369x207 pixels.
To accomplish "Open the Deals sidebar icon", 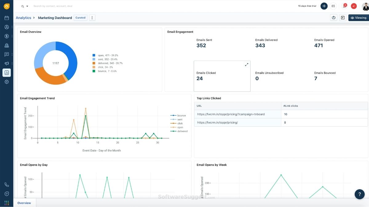I will [x=7, y=36].
